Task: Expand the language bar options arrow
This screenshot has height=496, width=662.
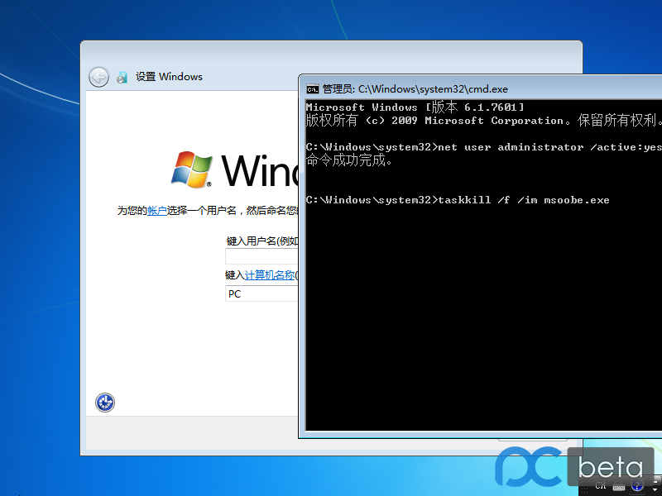Action: pos(655,490)
